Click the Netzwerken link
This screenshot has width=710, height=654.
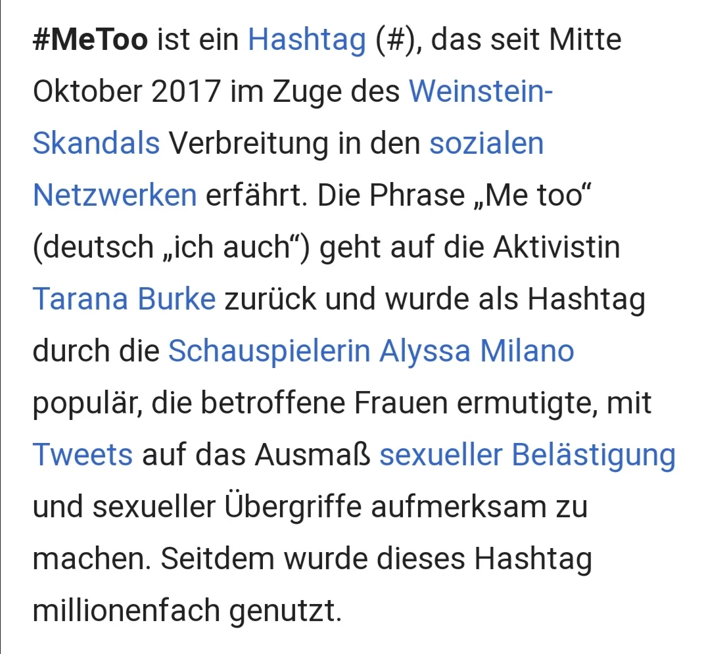[115, 195]
